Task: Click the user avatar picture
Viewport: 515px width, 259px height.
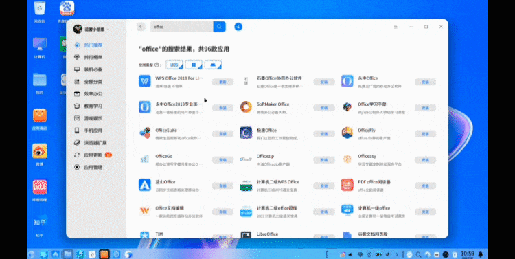Action: point(78,29)
